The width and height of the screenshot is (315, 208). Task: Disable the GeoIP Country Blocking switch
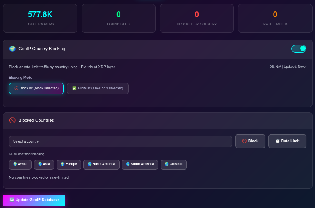(x=299, y=49)
